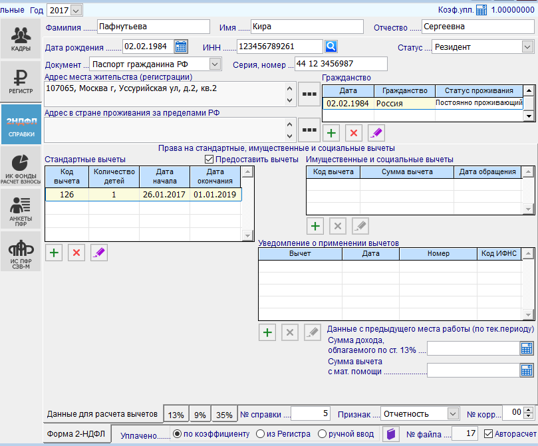The width and height of the screenshot is (538, 446).
Task: Select the из Регистра radio option
Action: point(261,434)
